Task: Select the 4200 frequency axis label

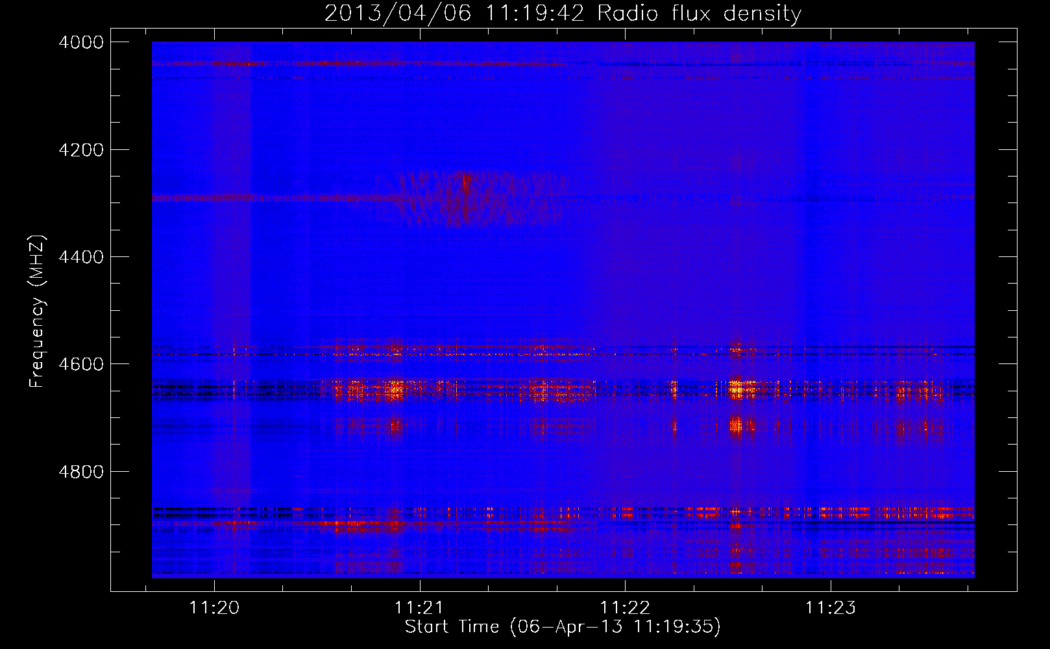Action: click(x=81, y=150)
